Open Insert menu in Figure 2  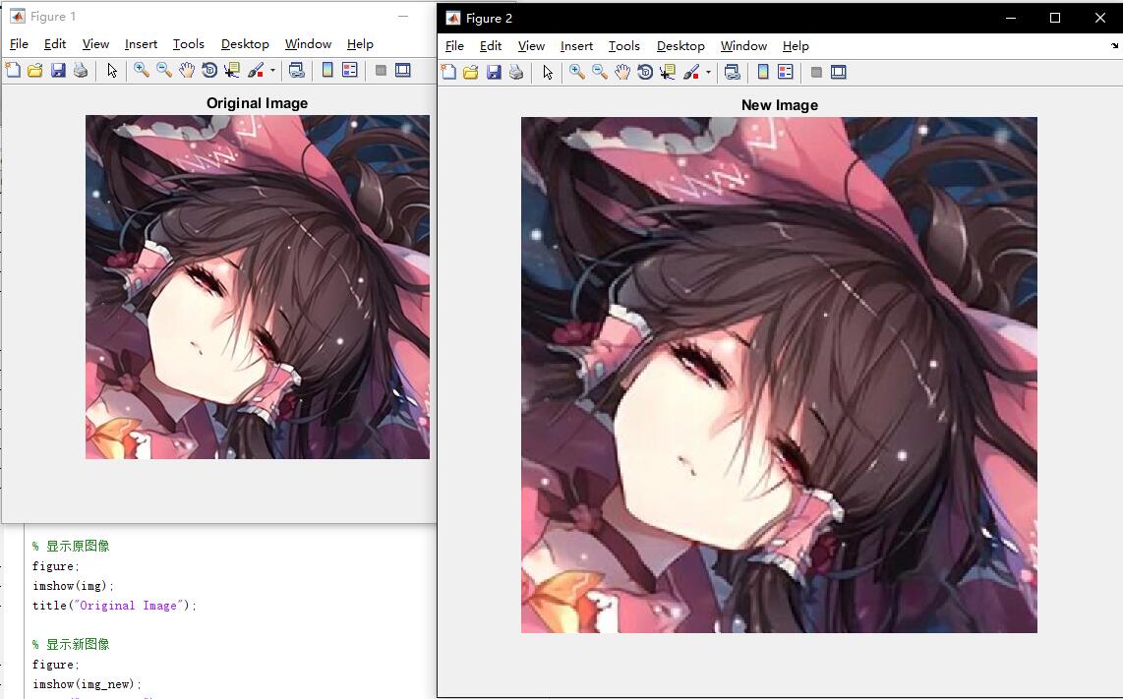(576, 46)
